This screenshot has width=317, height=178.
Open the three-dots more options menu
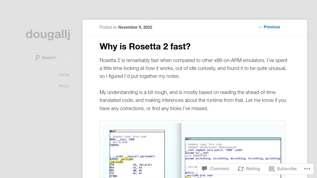(307, 169)
